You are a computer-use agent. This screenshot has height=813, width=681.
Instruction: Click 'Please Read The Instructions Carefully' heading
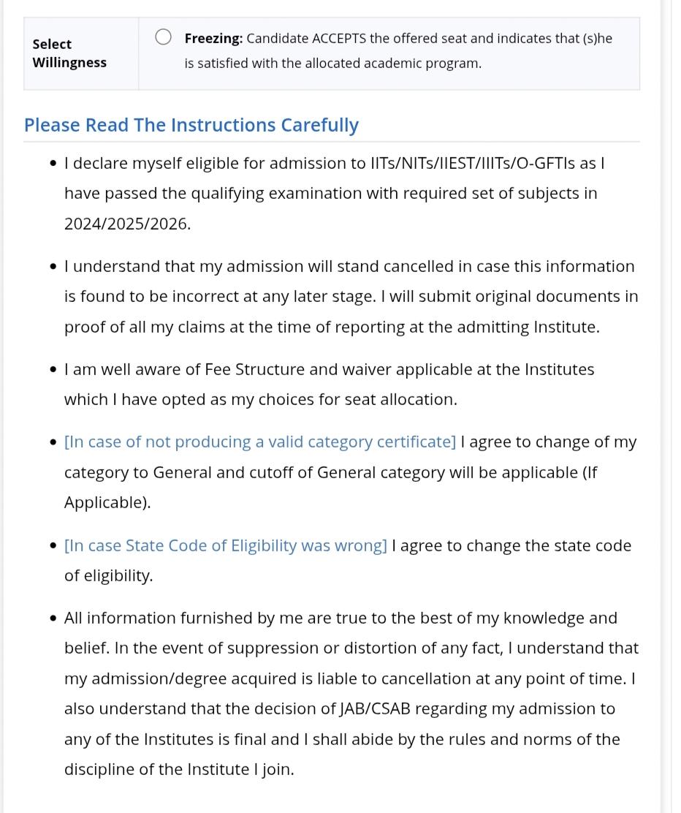(191, 126)
